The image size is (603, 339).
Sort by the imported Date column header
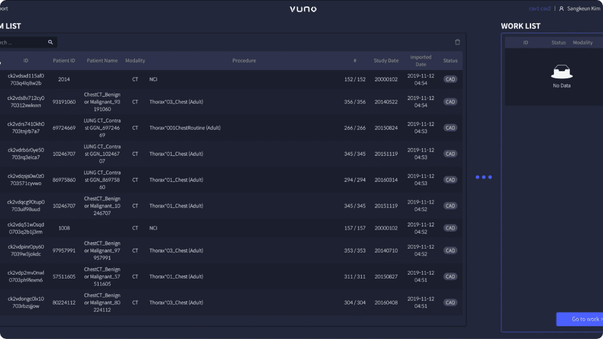point(420,60)
